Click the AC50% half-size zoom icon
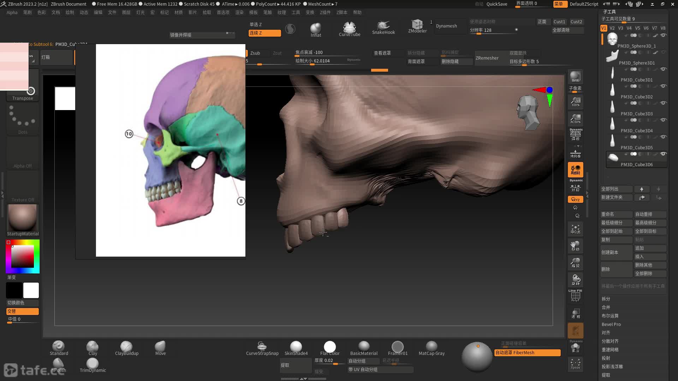 point(575,119)
